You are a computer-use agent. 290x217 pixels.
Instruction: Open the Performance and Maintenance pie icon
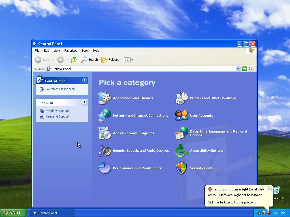tap(105, 168)
